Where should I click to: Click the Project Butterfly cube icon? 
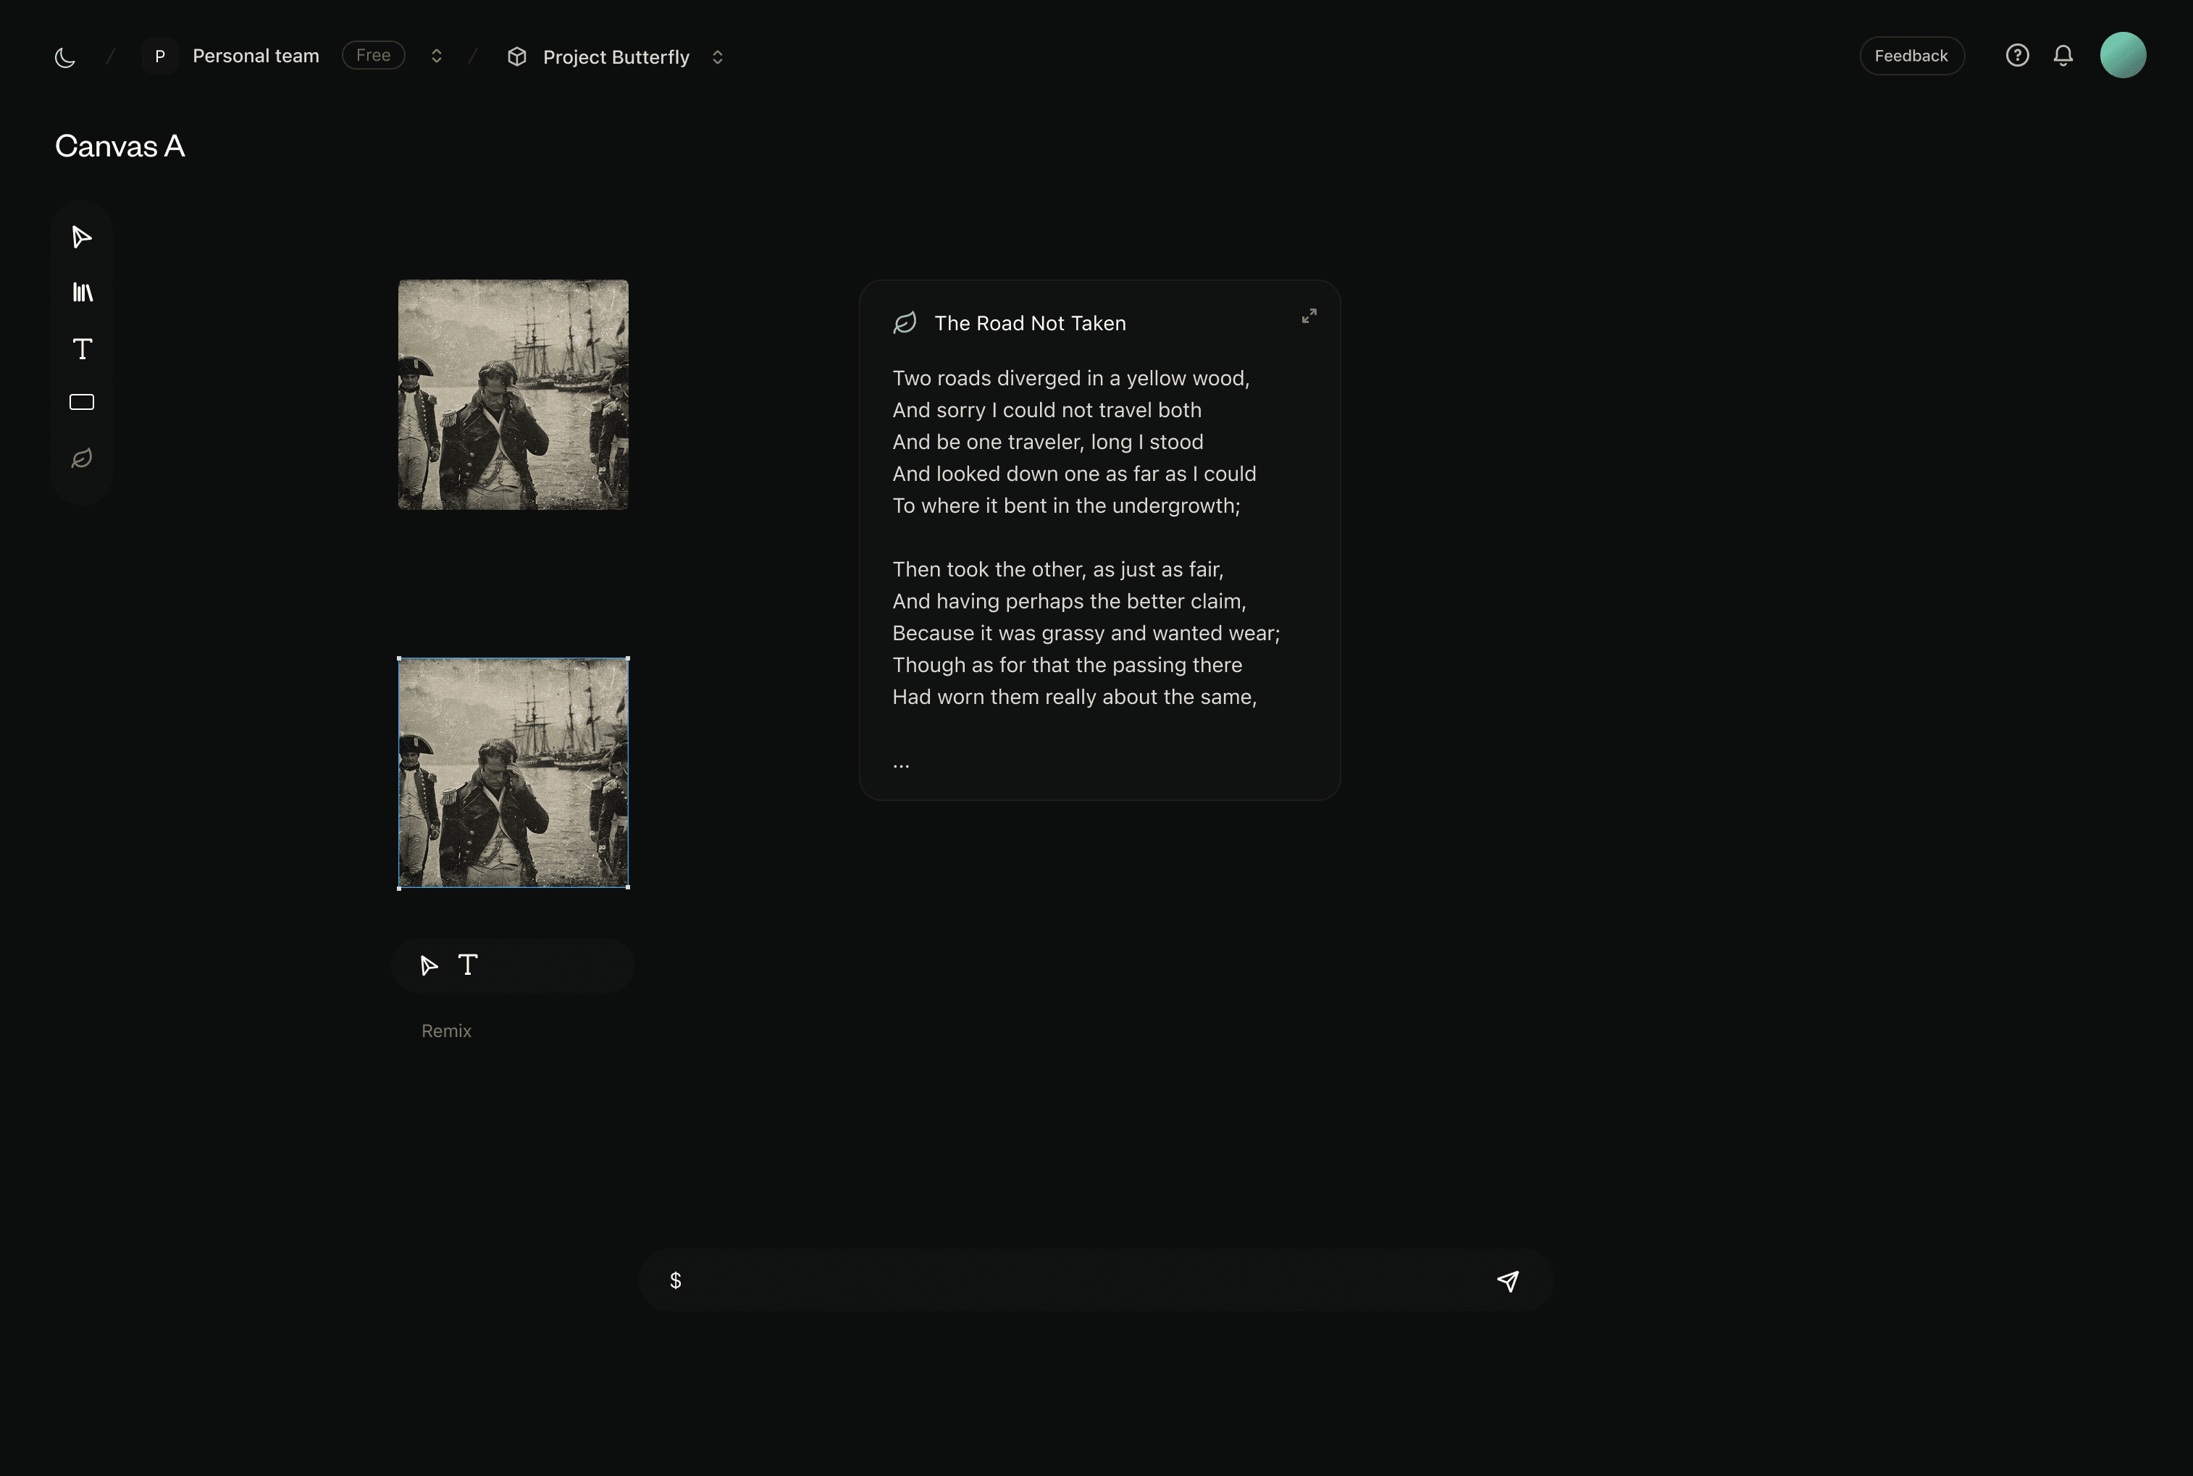pyautogui.click(x=516, y=57)
